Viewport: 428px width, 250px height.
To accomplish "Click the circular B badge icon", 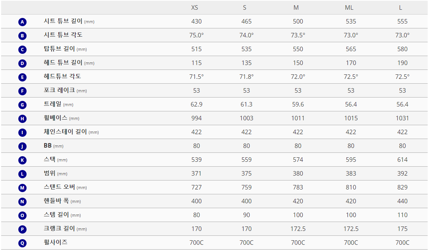I will pyautogui.click(x=22, y=36).
